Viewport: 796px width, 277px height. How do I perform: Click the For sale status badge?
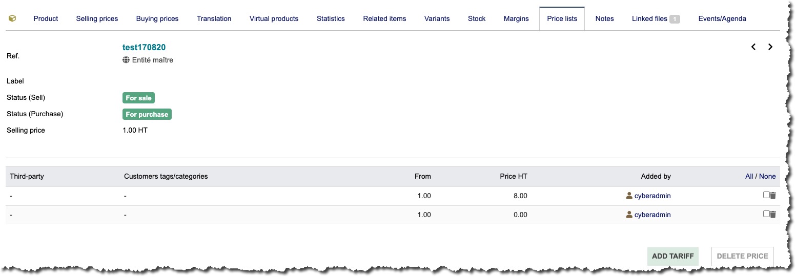pos(138,98)
